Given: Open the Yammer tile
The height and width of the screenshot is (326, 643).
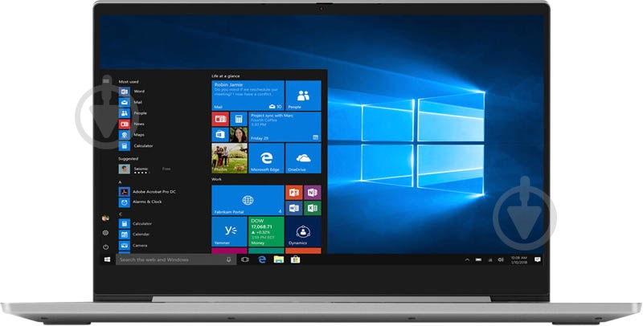Looking at the screenshot, I should coord(229,231).
